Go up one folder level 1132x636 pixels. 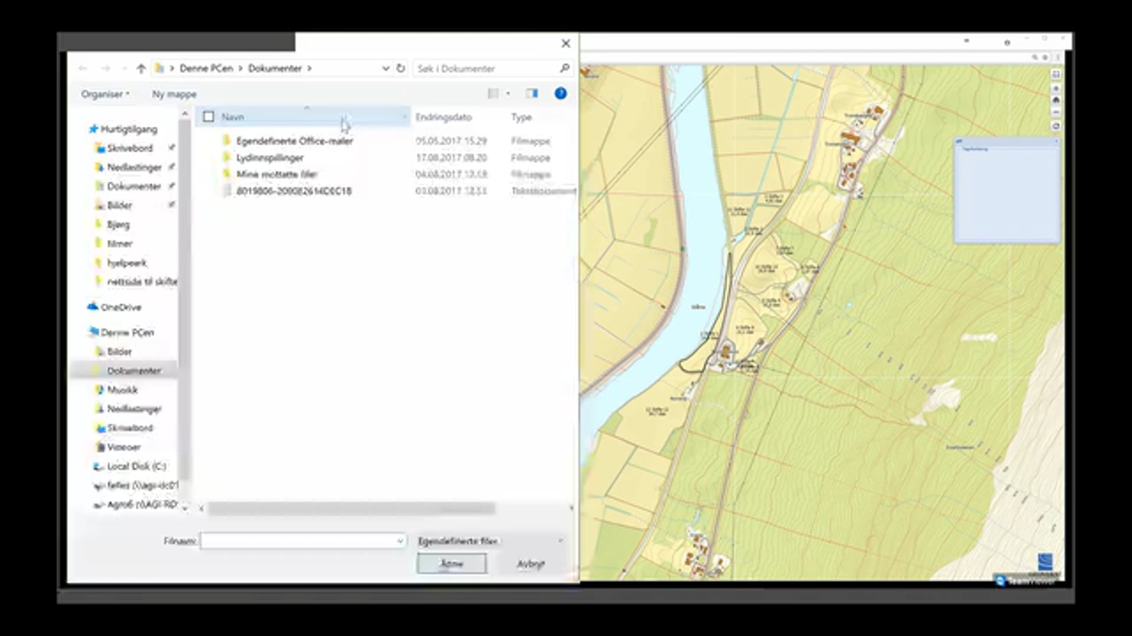coord(140,68)
